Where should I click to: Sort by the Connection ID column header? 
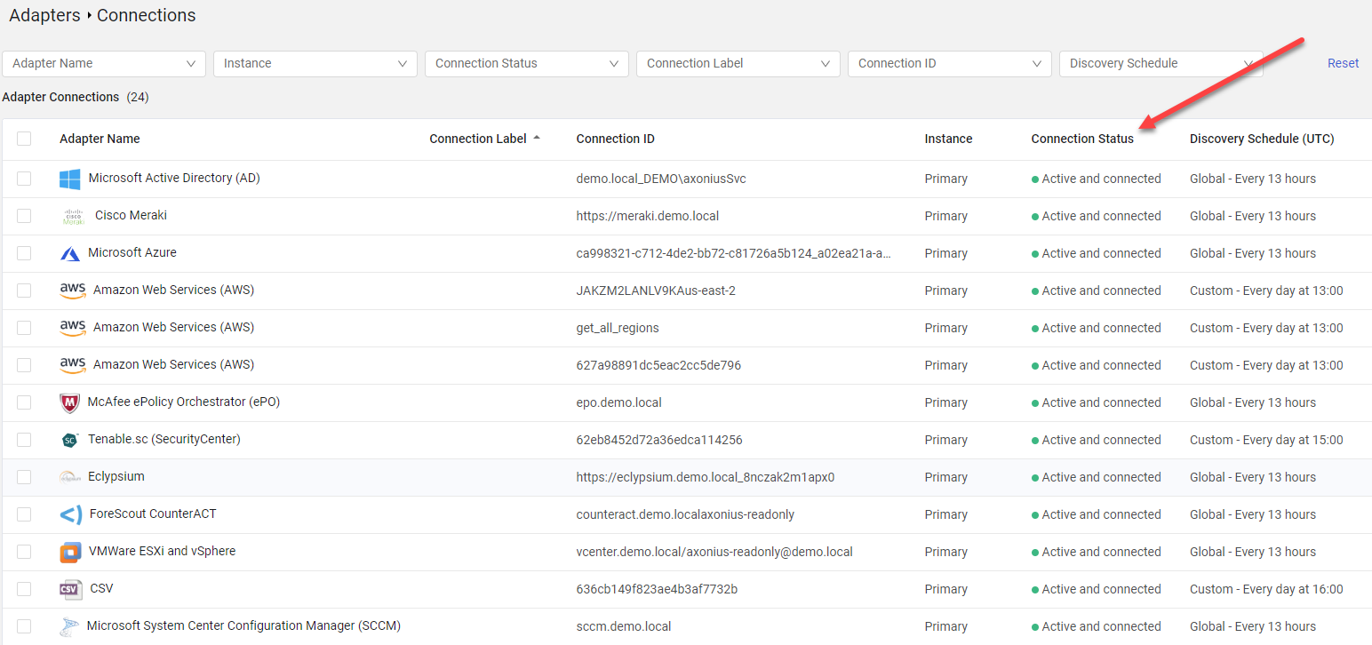point(615,139)
